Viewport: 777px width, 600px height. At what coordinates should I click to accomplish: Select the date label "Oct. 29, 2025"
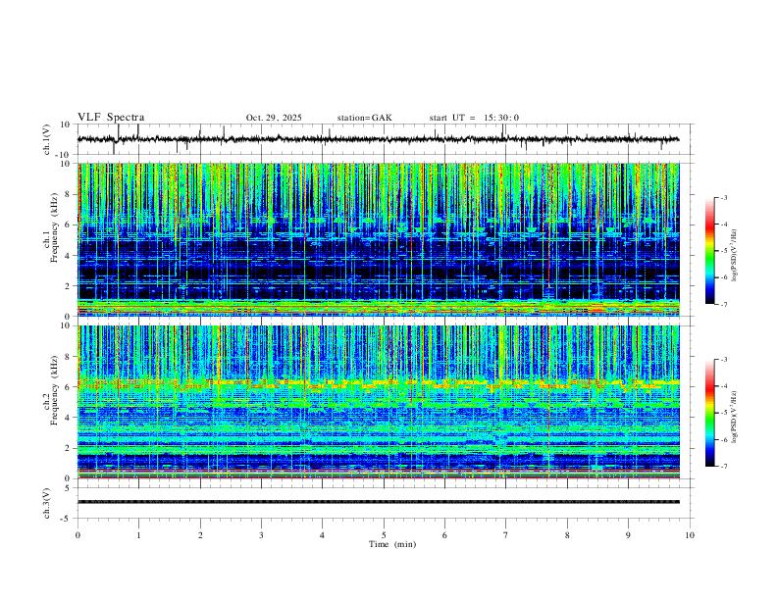[x=274, y=118]
